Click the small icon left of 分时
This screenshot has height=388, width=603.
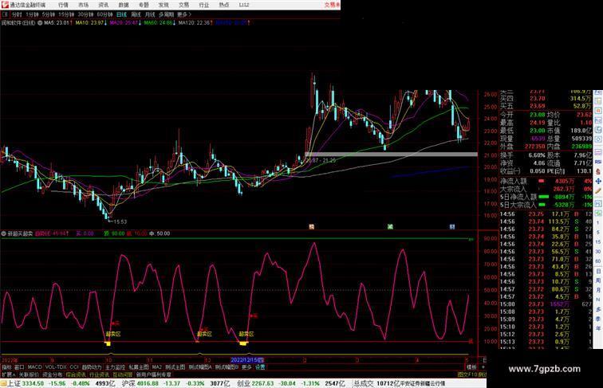pyautogui.click(x=5, y=14)
